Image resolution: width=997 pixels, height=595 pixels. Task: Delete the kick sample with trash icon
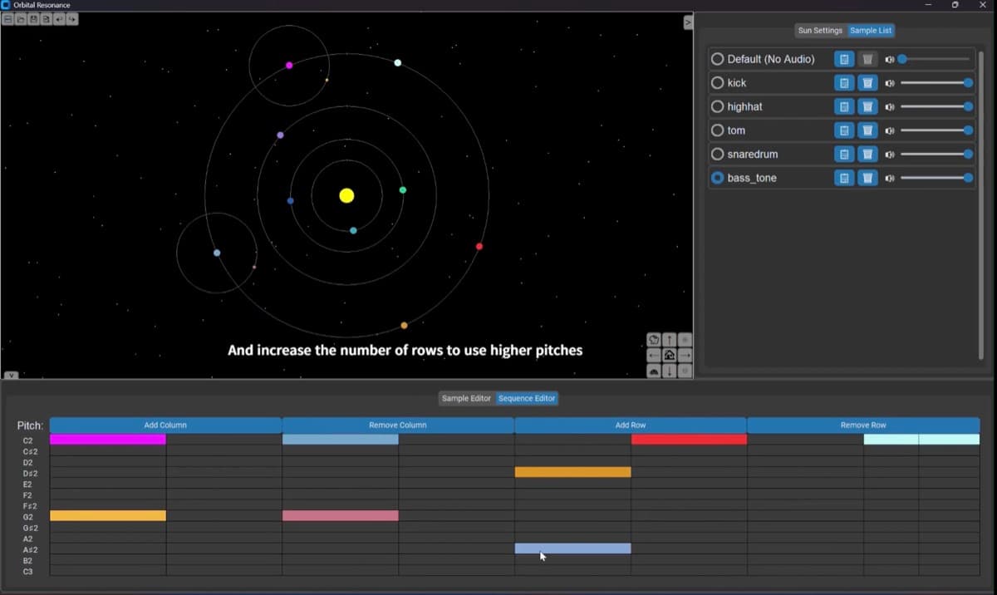867,83
